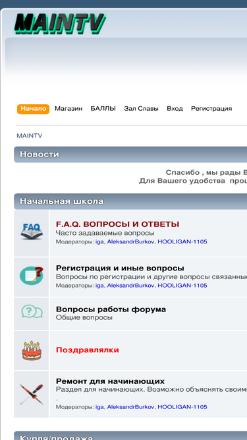Viewport: 247px width, 440px height.
Task: Open HOOLIGAN-1105 in Регистрация и иные вопросы row
Action: pos(182,286)
